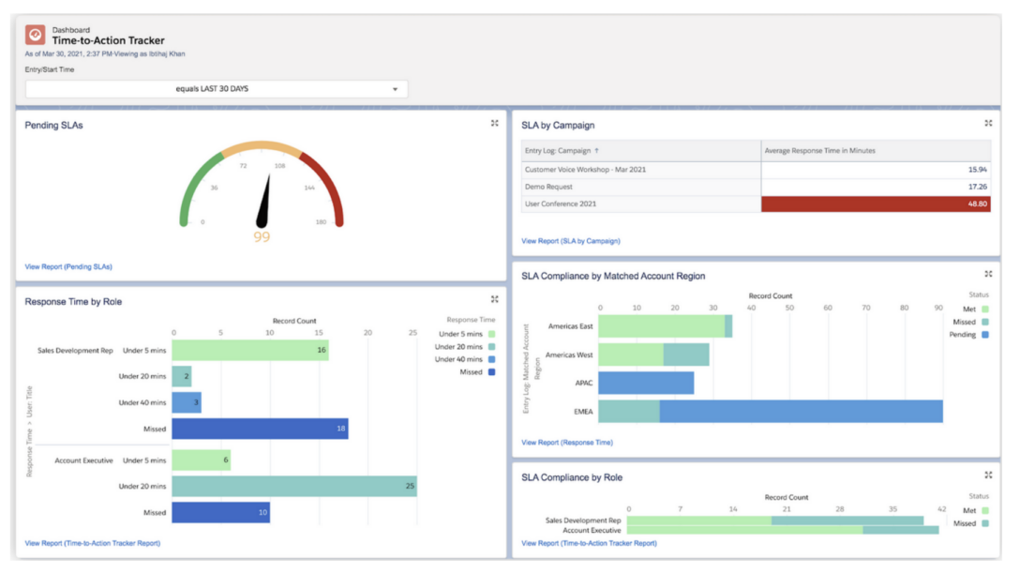Open the equals LAST 30 DAYS filter dropdown
The height and width of the screenshot is (573, 1020).
pos(216,87)
